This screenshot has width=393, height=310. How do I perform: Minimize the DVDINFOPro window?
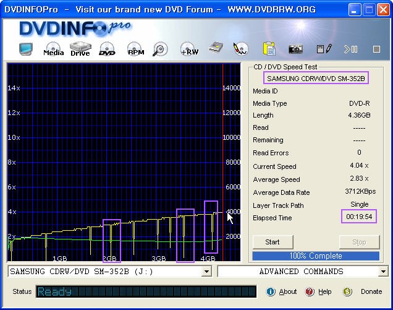click(354, 10)
